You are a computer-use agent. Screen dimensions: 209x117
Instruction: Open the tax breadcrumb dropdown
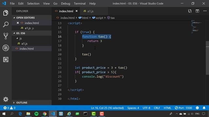pyautogui.click(x=111, y=18)
